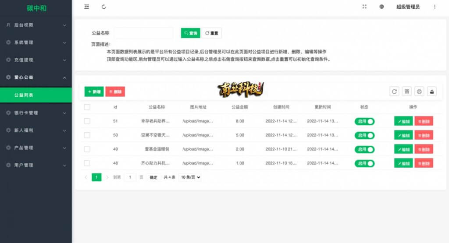Toggle 启用 status switch for id 50

click(364, 135)
